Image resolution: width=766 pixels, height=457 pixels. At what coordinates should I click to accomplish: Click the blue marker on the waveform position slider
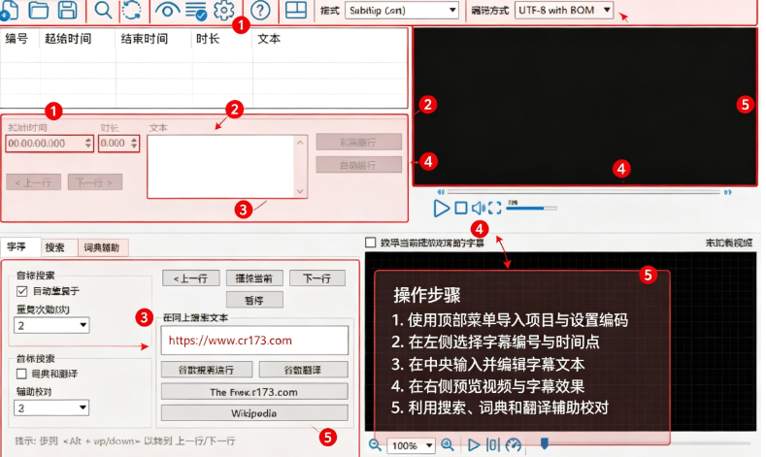(545, 443)
